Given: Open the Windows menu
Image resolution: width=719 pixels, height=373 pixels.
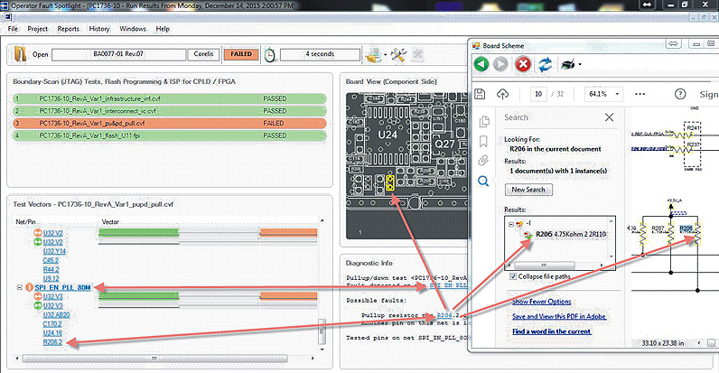Looking at the screenshot, I should 133,28.
